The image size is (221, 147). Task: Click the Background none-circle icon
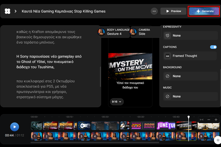[167, 76]
